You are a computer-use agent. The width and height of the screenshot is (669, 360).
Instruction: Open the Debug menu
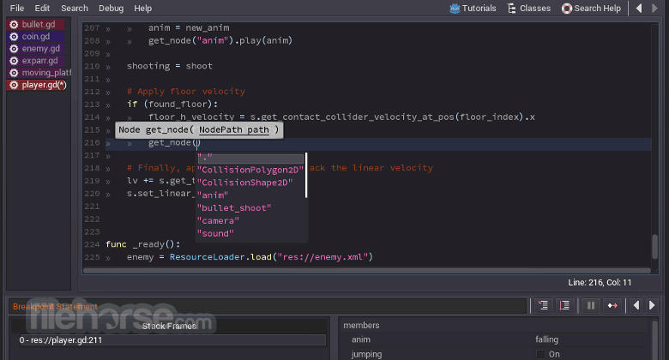[x=111, y=8]
